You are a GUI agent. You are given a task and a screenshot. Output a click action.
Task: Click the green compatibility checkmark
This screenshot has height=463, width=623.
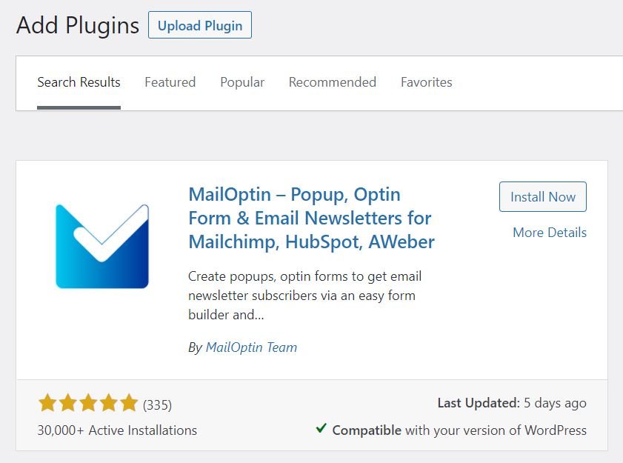(x=321, y=428)
